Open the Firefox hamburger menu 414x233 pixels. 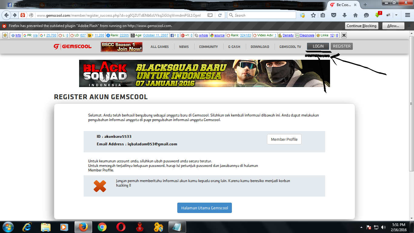tap(408, 15)
